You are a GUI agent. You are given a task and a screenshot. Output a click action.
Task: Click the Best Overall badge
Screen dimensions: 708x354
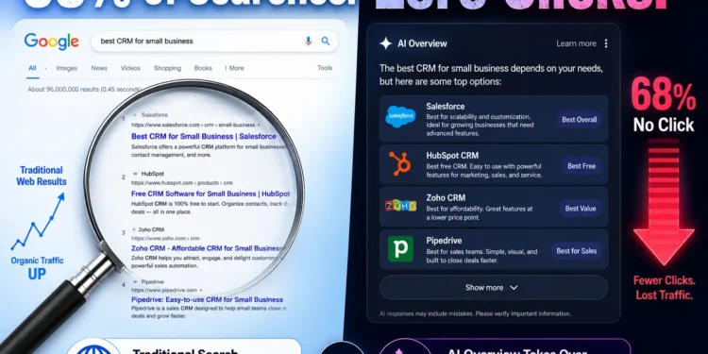(580, 120)
